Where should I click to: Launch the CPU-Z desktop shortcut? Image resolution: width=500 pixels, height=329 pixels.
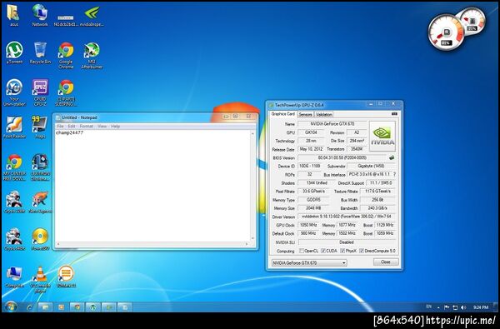coord(40,92)
